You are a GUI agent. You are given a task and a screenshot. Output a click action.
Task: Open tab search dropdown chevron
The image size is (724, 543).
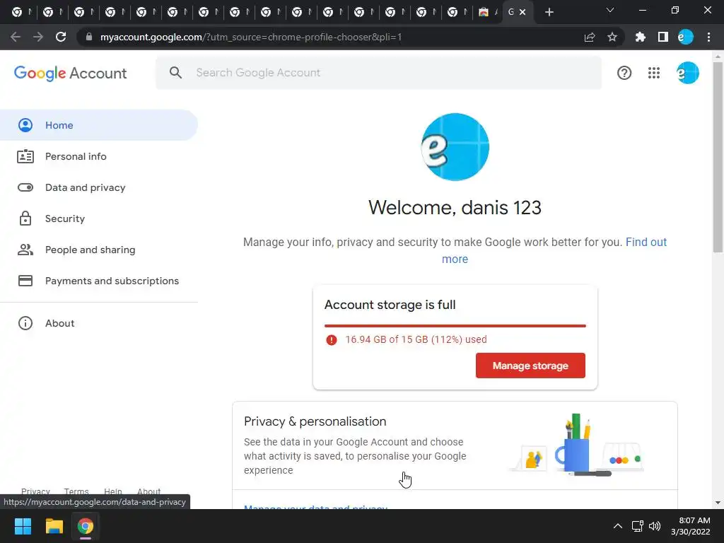click(x=610, y=10)
